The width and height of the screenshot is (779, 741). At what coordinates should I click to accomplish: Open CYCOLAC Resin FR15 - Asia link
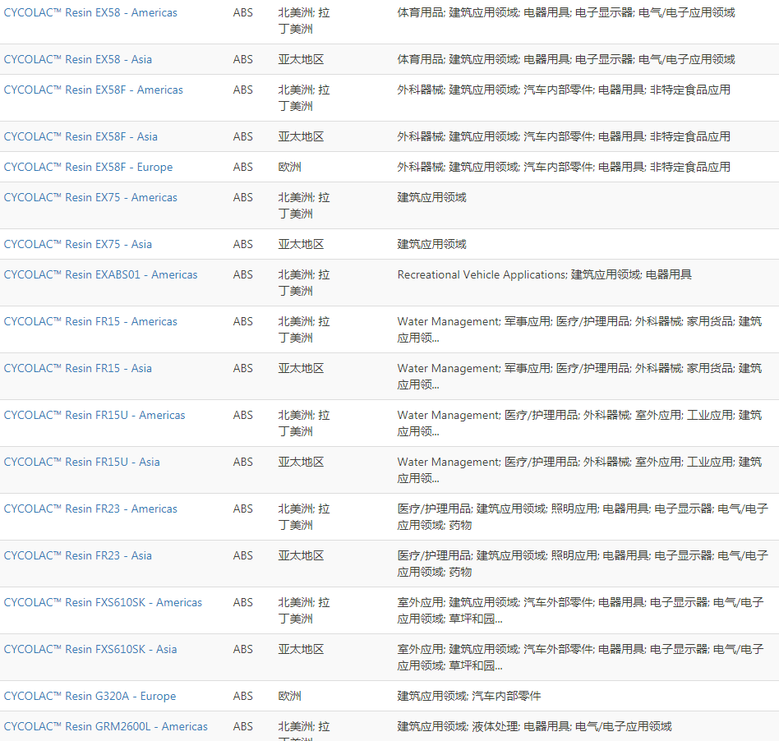(78, 369)
